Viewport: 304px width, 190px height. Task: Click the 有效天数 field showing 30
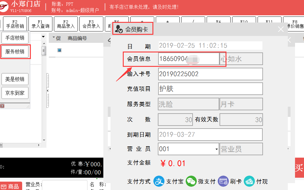tap(241, 120)
